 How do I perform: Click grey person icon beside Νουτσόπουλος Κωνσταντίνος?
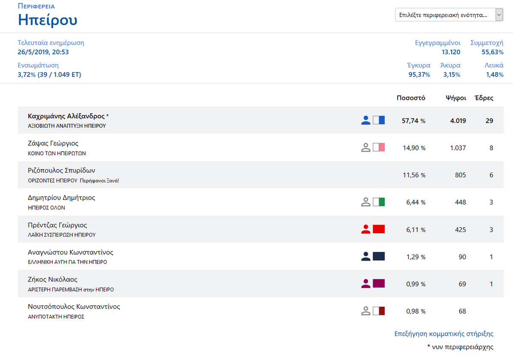365,311
